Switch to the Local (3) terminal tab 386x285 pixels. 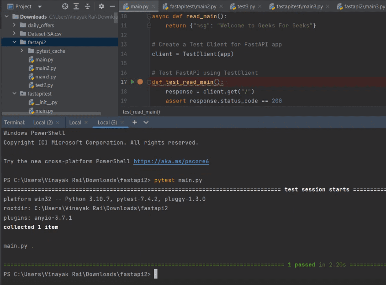pos(107,122)
